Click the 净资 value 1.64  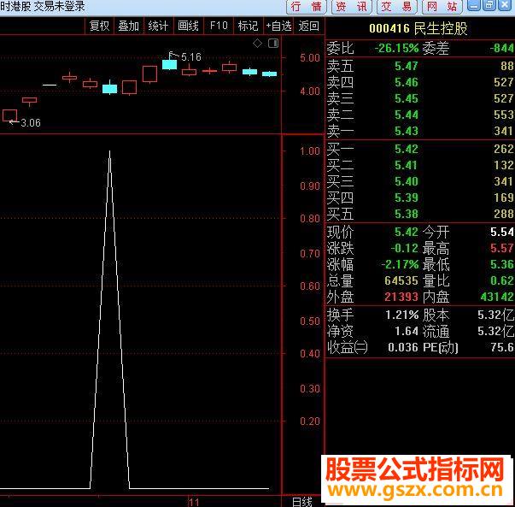point(407,331)
